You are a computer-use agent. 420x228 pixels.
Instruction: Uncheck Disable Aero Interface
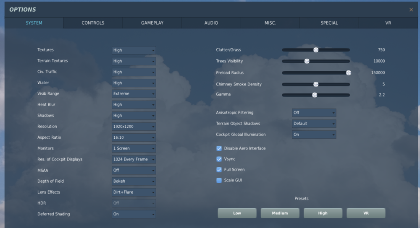coord(219,148)
